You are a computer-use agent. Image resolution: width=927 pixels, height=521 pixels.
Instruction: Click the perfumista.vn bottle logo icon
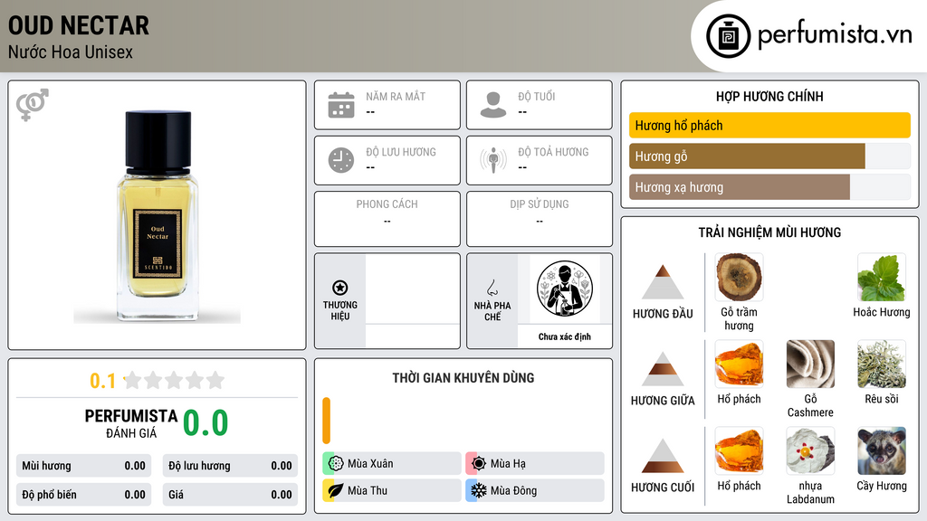click(x=728, y=36)
